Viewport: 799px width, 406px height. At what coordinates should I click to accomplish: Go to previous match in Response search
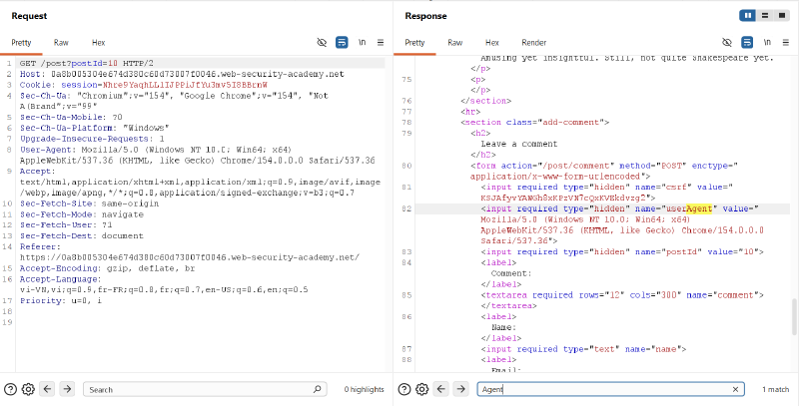441,389
